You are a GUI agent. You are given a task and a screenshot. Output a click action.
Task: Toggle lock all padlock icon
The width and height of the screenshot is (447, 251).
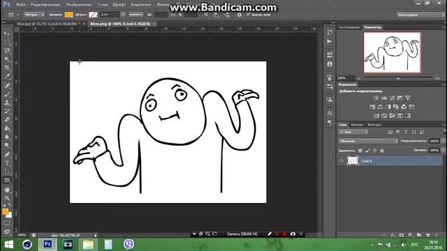382,151
